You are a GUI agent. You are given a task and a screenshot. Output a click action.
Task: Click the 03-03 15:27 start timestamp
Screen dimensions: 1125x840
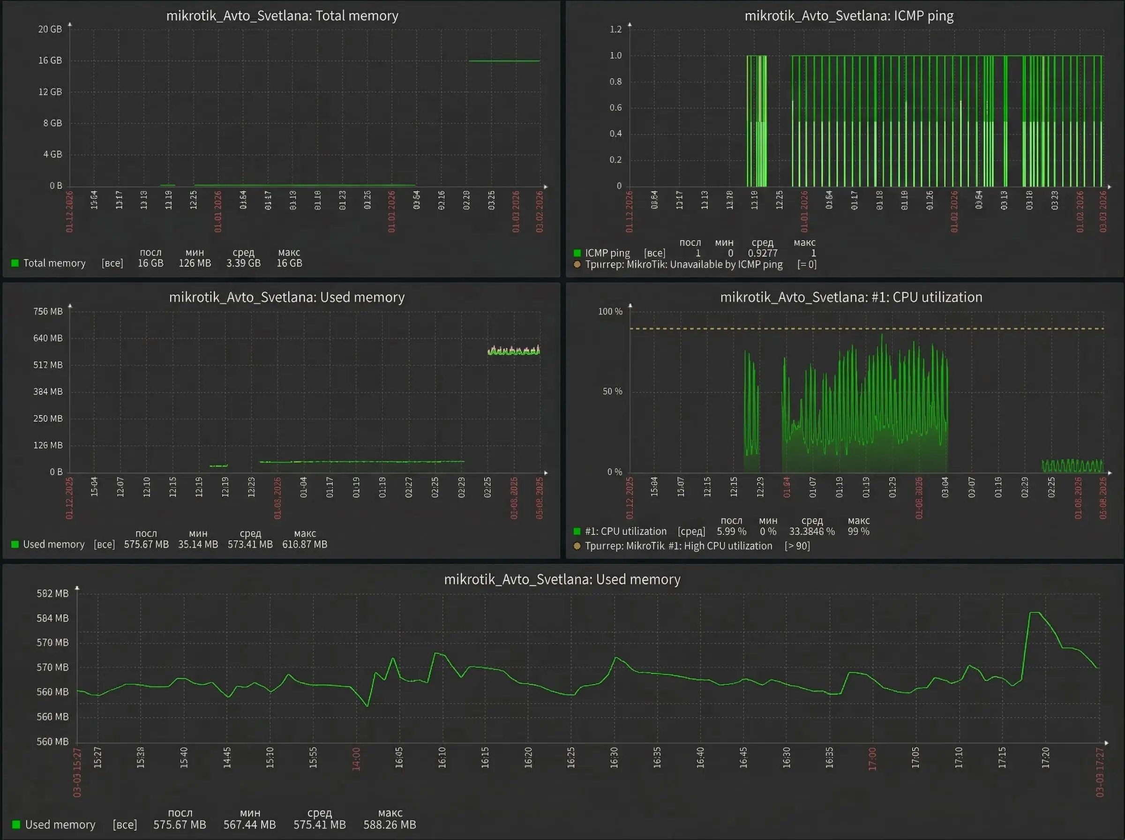click(77, 772)
